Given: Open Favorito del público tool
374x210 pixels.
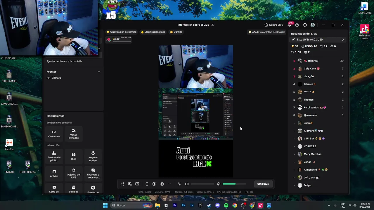Looking at the screenshot, I should pyautogui.click(x=54, y=156).
